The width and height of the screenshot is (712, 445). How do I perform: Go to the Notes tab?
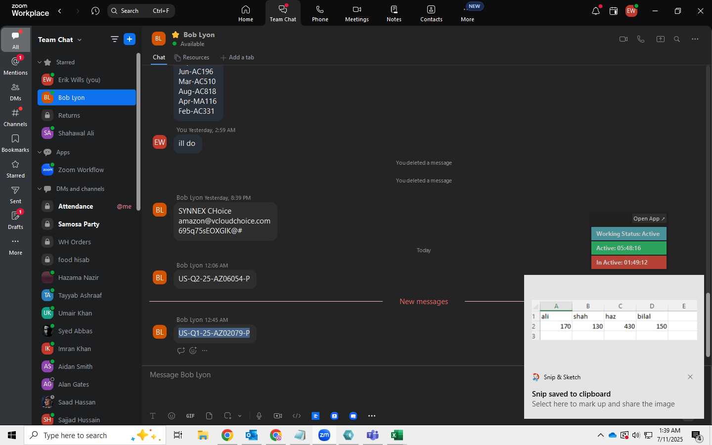pyautogui.click(x=394, y=13)
